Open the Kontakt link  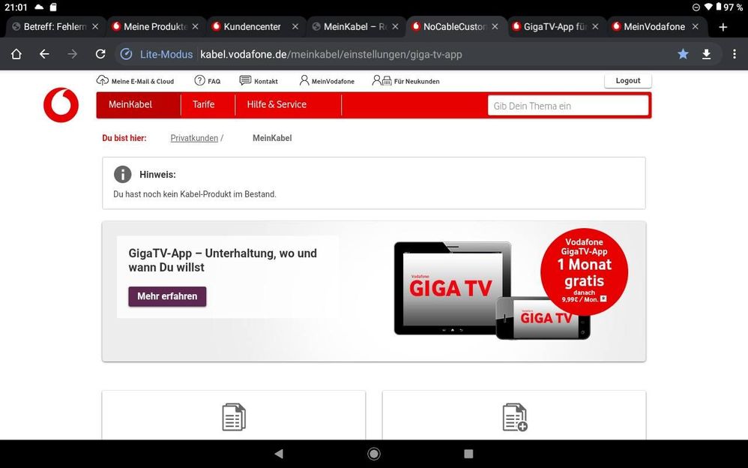click(266, 81)
